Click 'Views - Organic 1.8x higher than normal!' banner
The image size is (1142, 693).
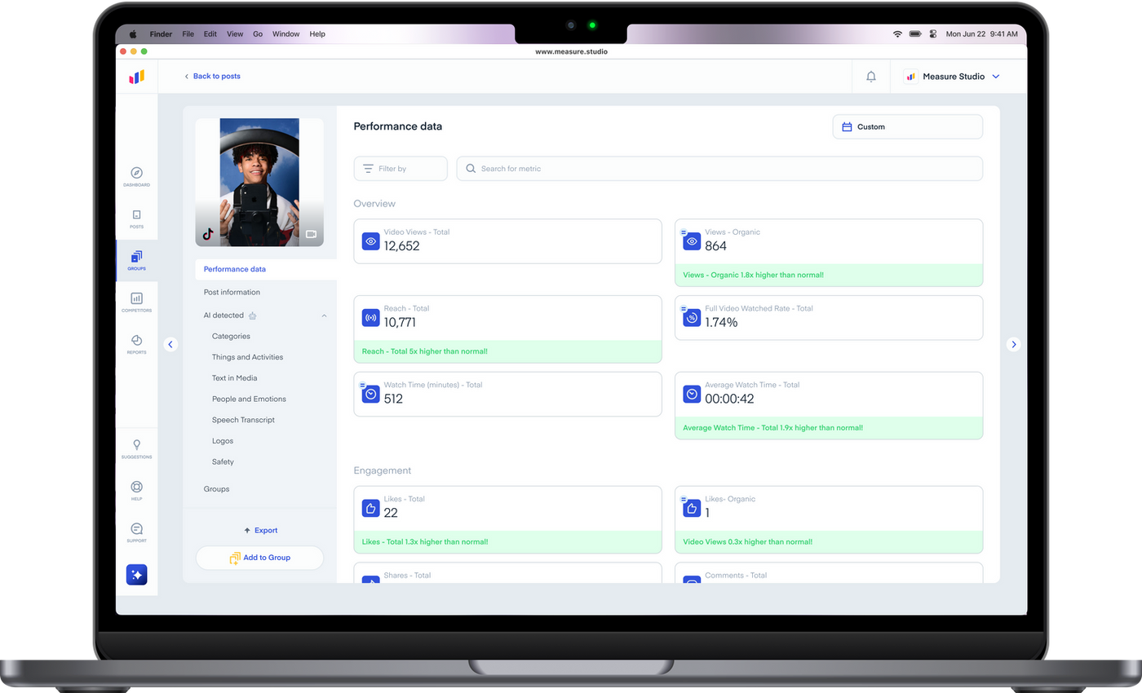[829, 275]
